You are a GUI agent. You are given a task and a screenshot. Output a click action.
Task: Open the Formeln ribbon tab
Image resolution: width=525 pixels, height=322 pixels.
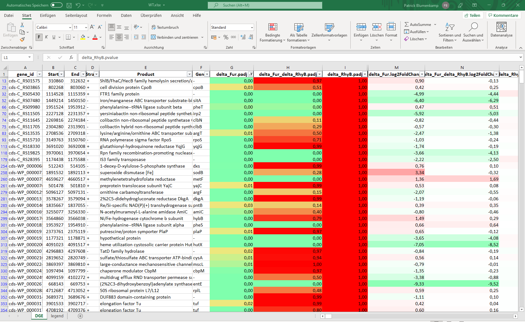coord(104,15)
